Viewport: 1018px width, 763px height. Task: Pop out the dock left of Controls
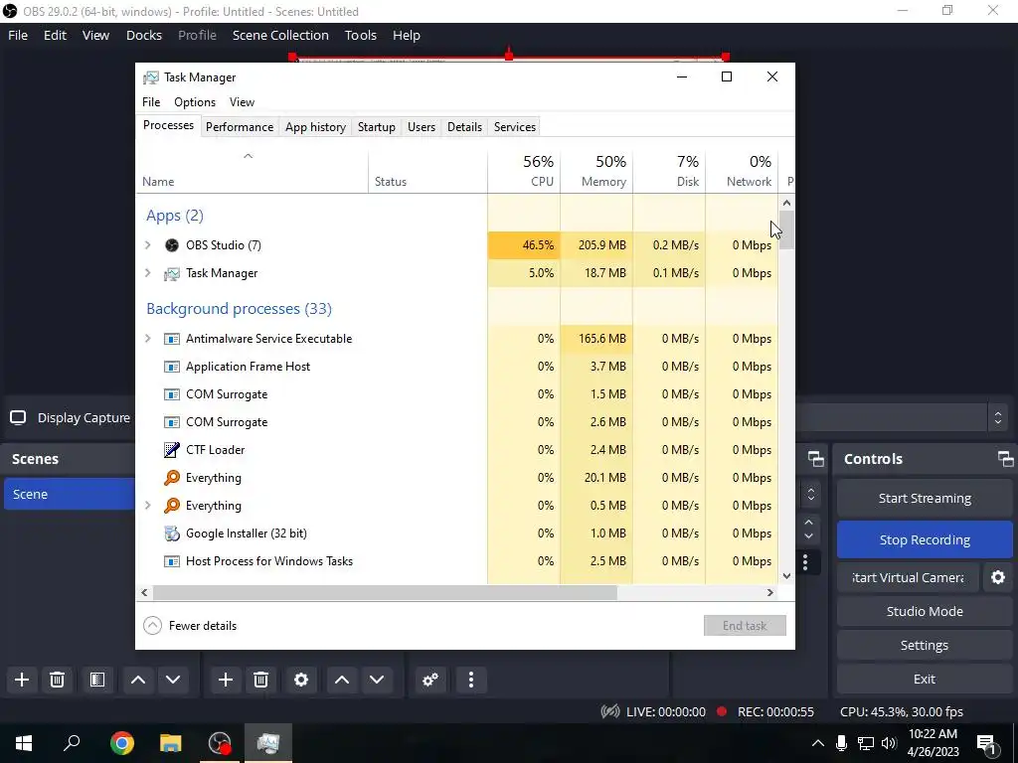tap(815, 459)
